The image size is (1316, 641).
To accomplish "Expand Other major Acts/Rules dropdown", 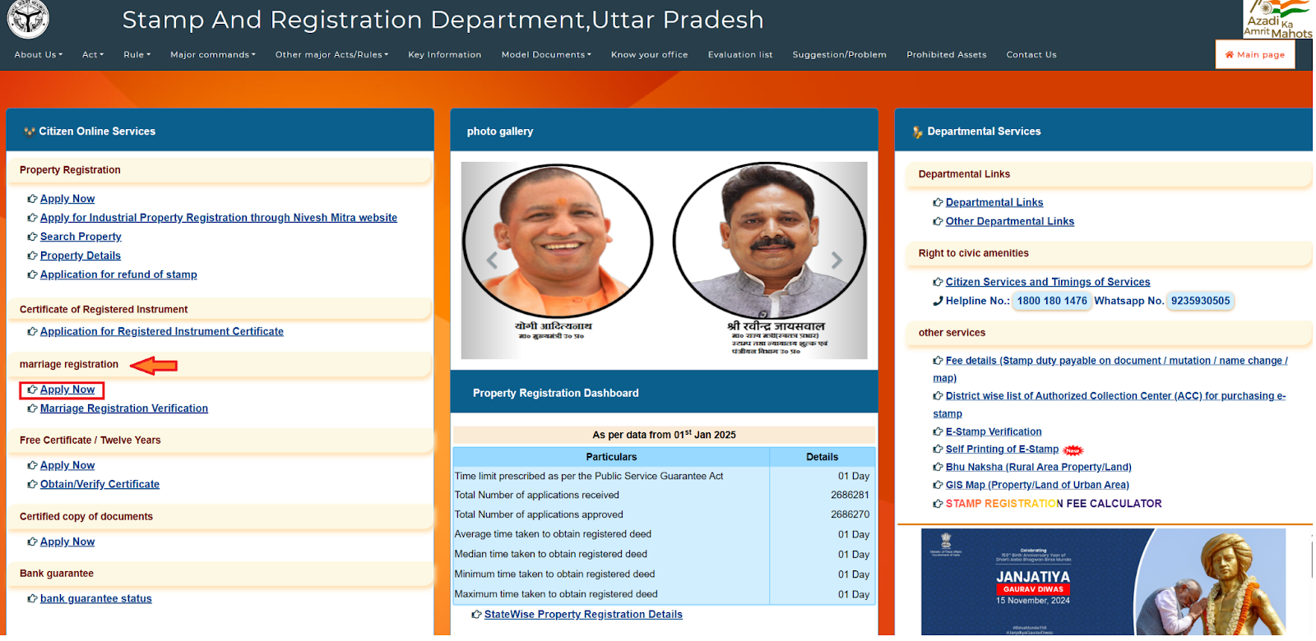I will pyautogui.click(x=331, y=55).
